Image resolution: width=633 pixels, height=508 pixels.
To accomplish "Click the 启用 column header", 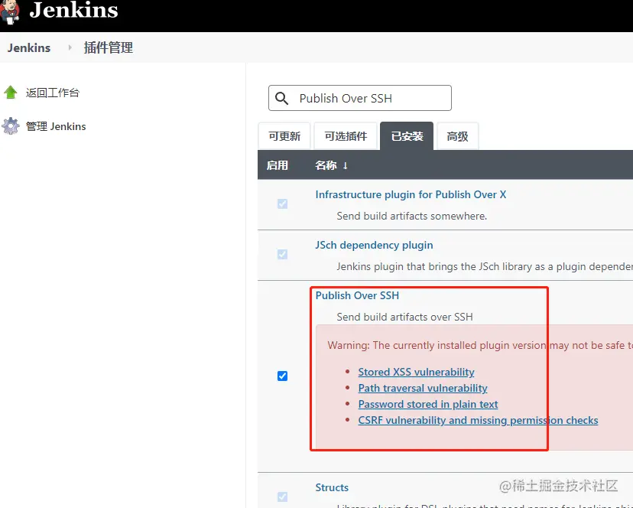I will point(278,165).
